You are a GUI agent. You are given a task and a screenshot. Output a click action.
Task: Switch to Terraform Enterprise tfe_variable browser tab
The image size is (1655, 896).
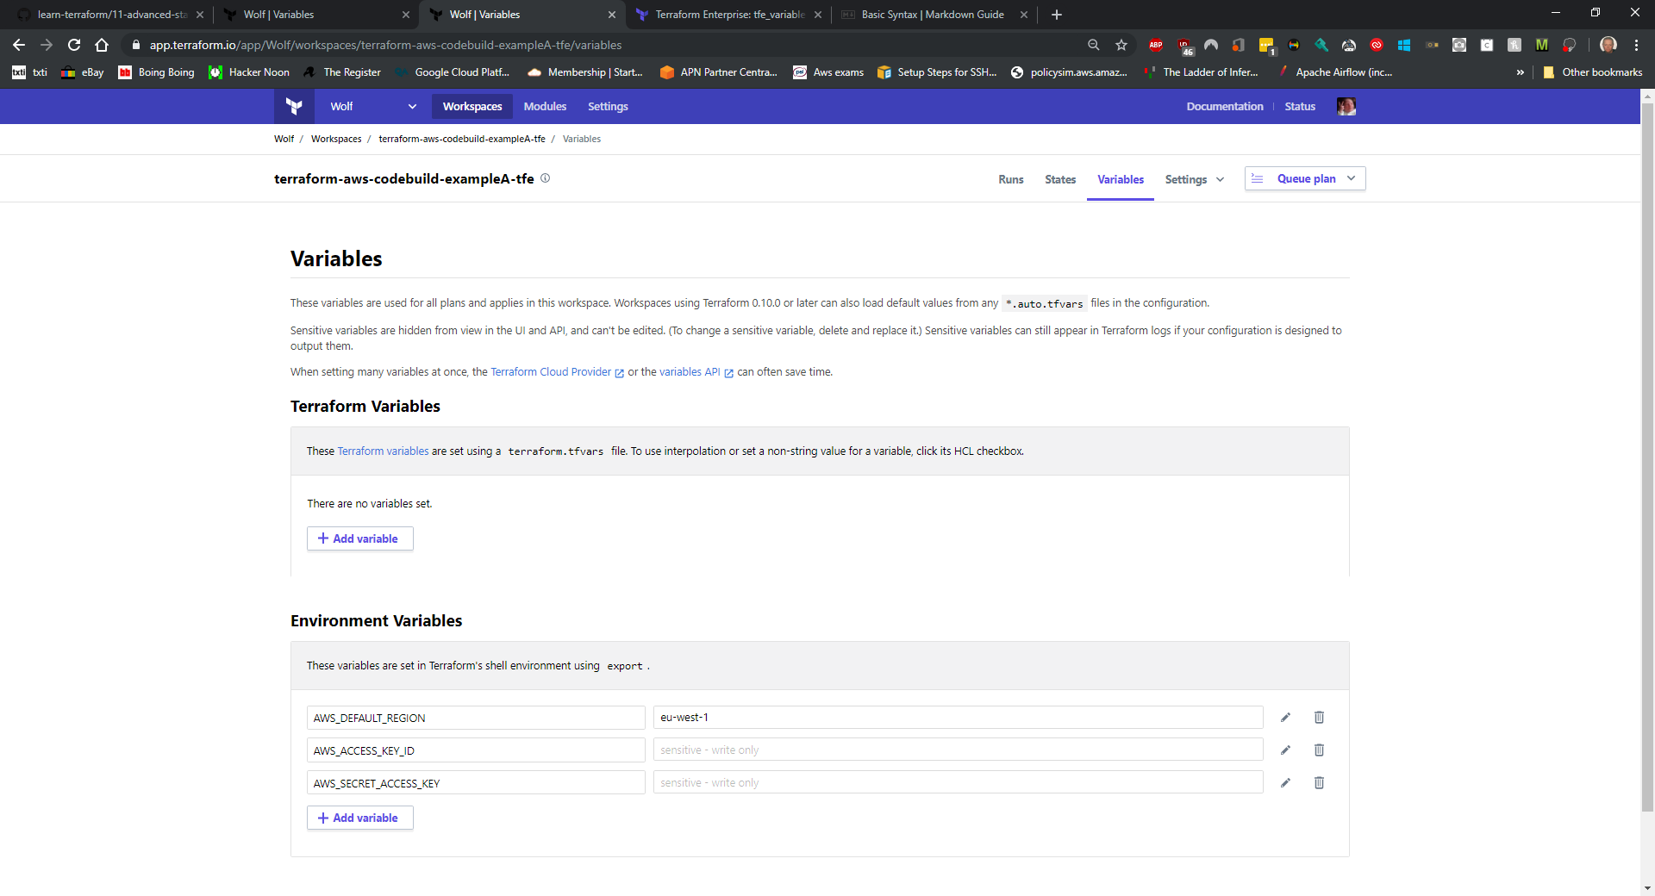(x=727, y=15)
